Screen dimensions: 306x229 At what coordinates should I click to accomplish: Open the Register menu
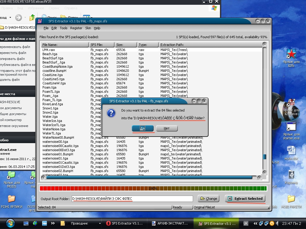(76, 28)
